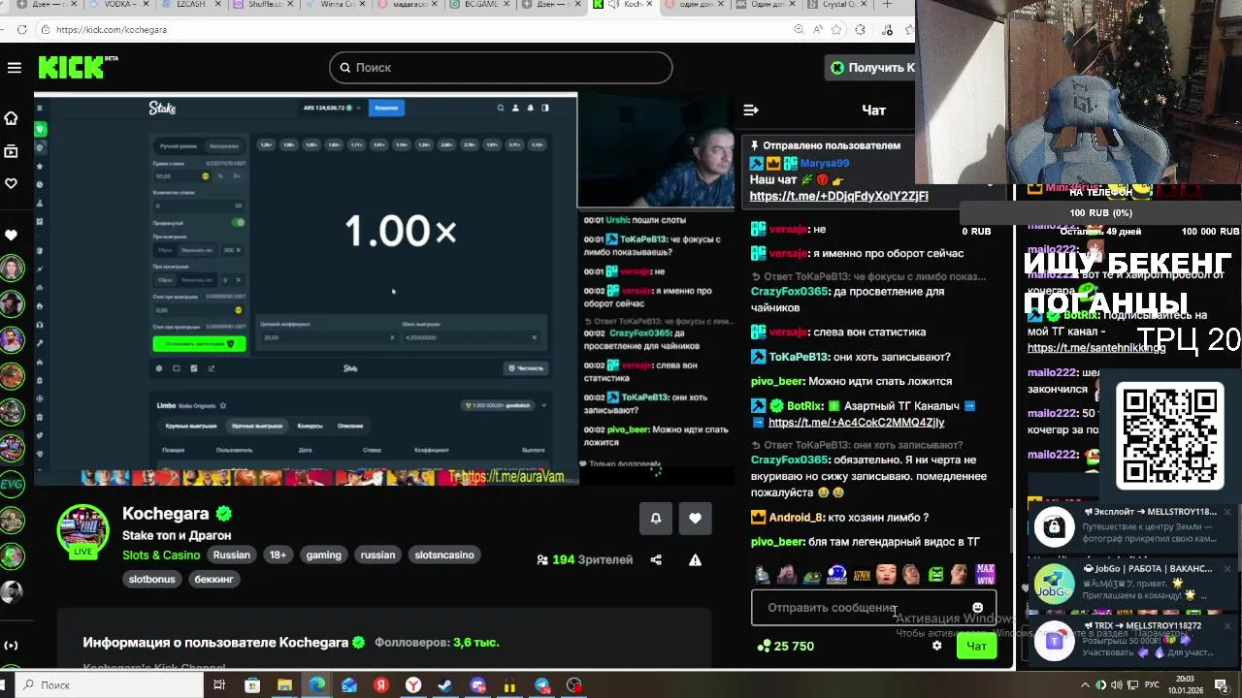Click username Marysa99 in pinned message
Screen dimensions: 1242x698
(x=824, y=164)
